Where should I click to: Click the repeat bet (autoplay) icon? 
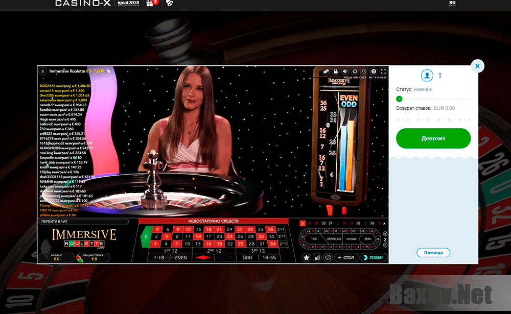tap(328, 257)
